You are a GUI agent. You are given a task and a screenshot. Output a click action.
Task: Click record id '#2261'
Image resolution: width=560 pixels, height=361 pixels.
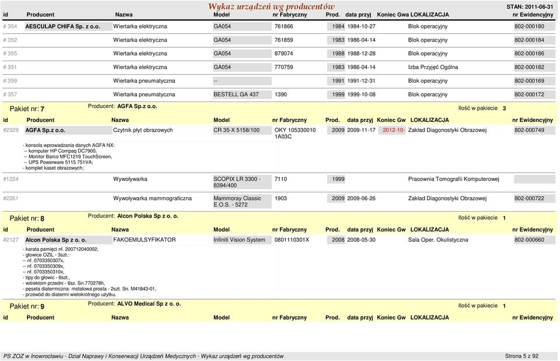pos(10,198)
